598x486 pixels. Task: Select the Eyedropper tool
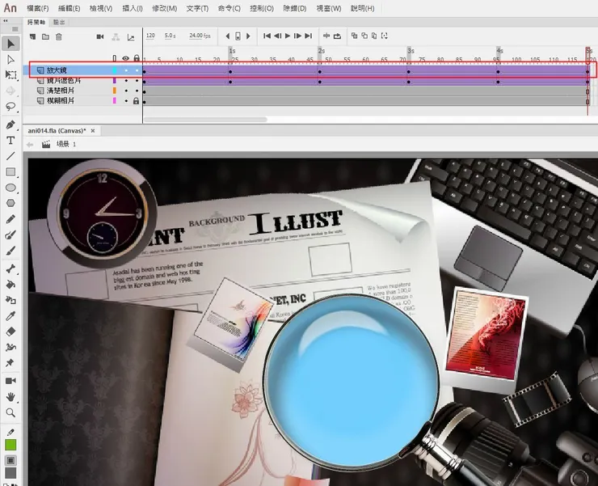point(11,315)
